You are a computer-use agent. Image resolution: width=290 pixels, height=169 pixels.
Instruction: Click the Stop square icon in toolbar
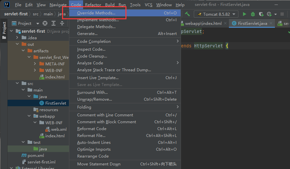(x=282, y=14)
